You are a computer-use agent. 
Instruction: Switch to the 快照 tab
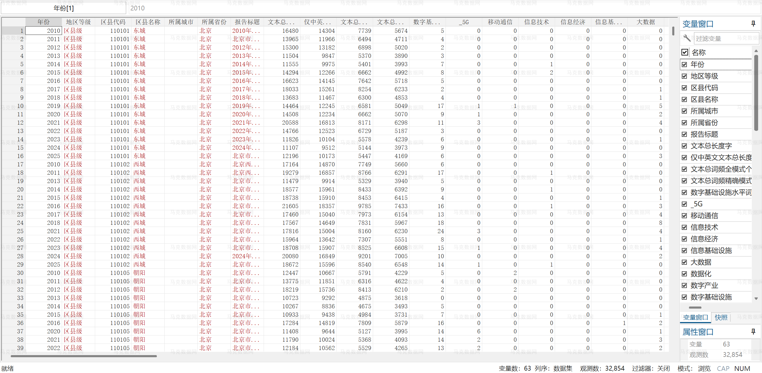click(721, 318)
